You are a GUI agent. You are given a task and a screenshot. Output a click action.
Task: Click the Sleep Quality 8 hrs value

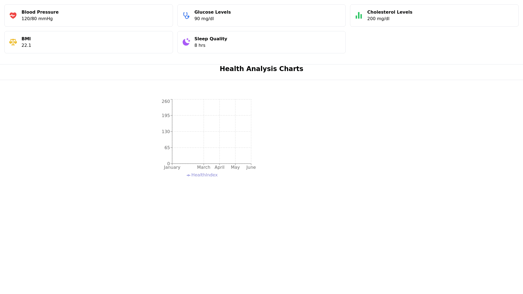(200, 45)
